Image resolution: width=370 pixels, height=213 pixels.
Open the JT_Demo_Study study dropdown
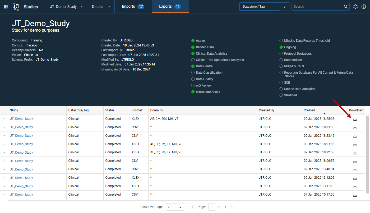click(67, 7)
